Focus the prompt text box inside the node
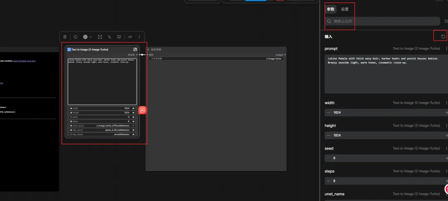Viewport: 448px width, 201px height. pos(102,82)
